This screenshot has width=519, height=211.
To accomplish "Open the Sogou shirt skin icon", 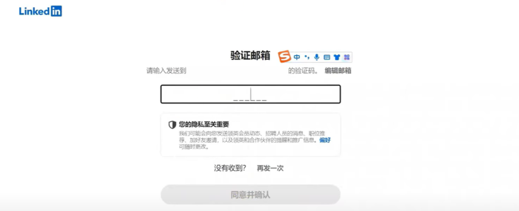I will click(337, 57).
